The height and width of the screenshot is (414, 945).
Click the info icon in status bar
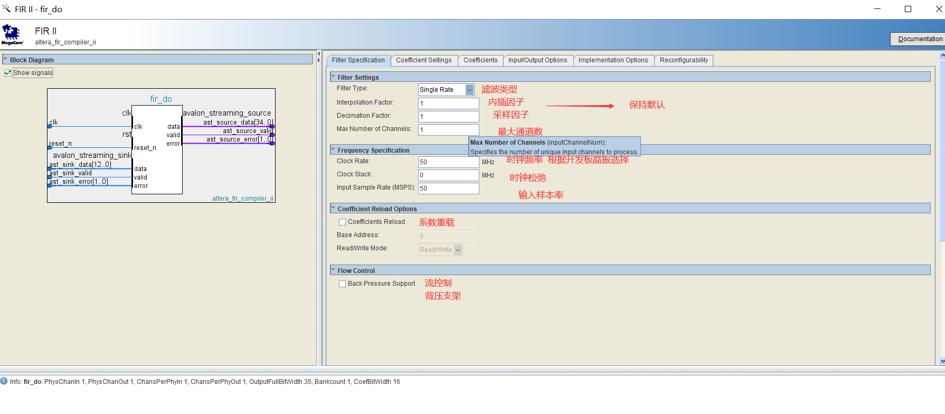[4, 381]
